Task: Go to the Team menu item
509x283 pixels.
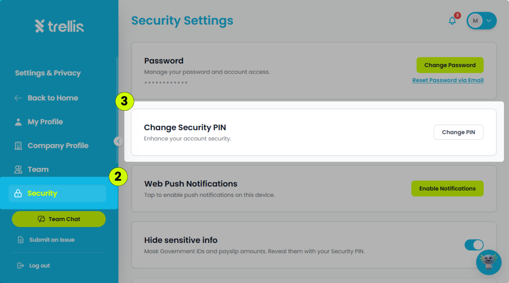Action: (31, 169)
